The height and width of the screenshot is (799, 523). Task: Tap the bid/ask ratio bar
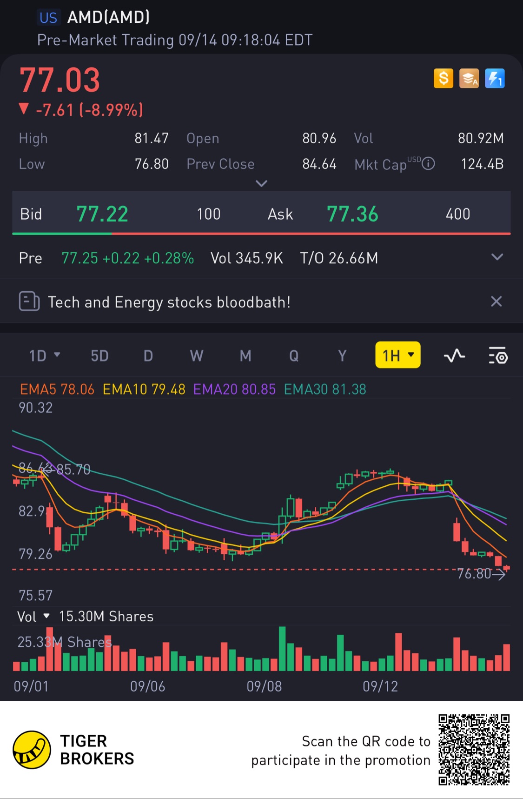click(261, 234)
